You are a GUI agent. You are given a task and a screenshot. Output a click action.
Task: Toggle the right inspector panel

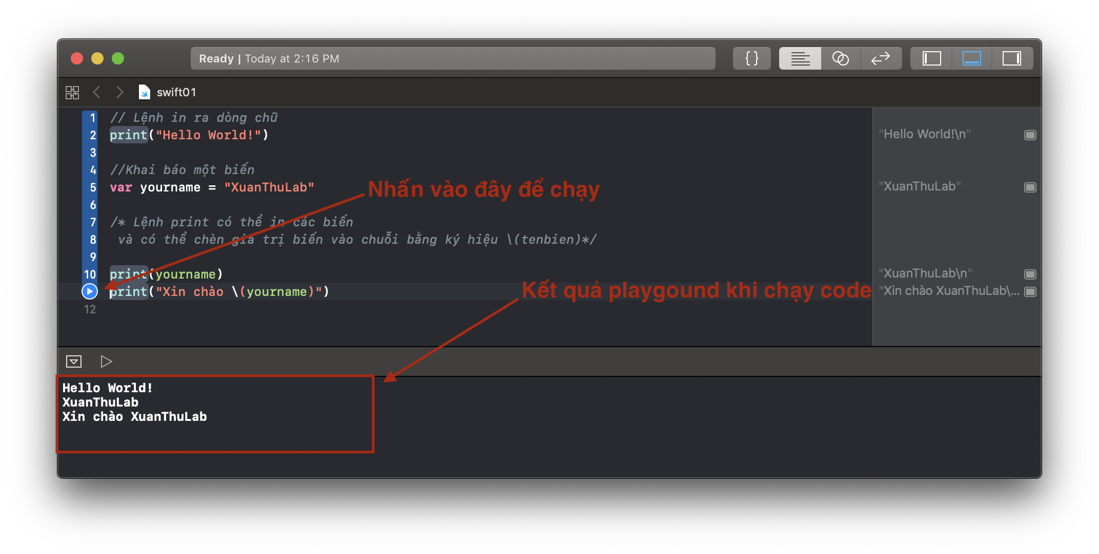tap(1011, 58)
